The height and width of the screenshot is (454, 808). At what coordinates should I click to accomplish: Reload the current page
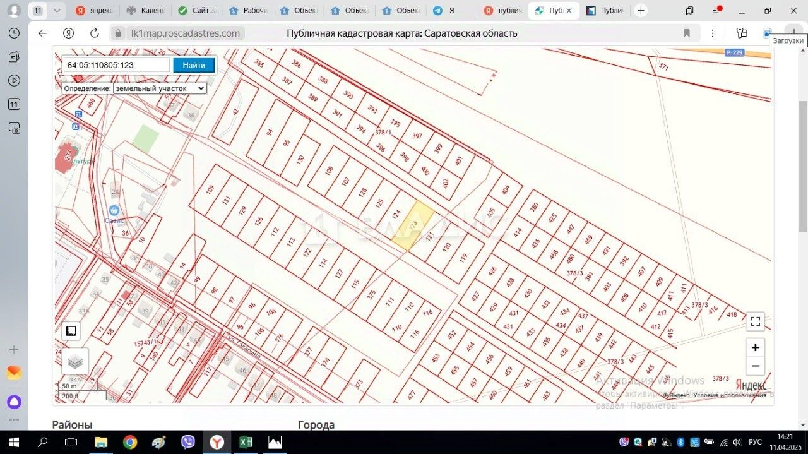coord(95,33)
